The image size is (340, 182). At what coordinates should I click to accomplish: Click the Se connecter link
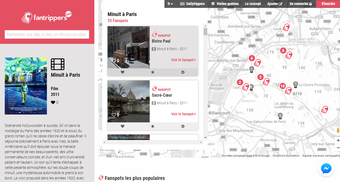click(x=300, y=4)
